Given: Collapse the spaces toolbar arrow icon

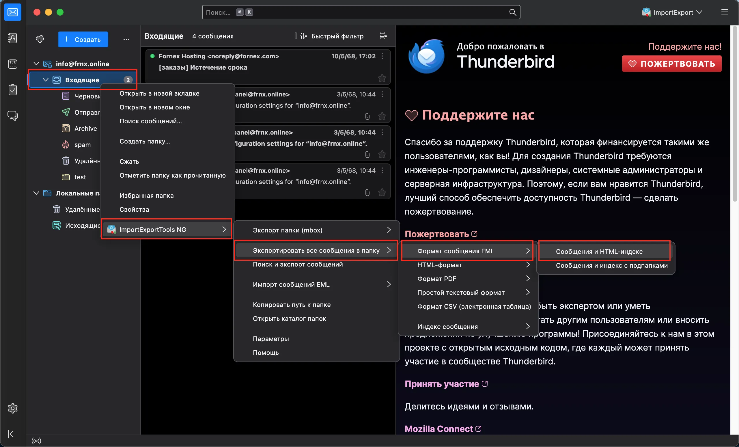Looking at the screenshot, I should 13,434.
